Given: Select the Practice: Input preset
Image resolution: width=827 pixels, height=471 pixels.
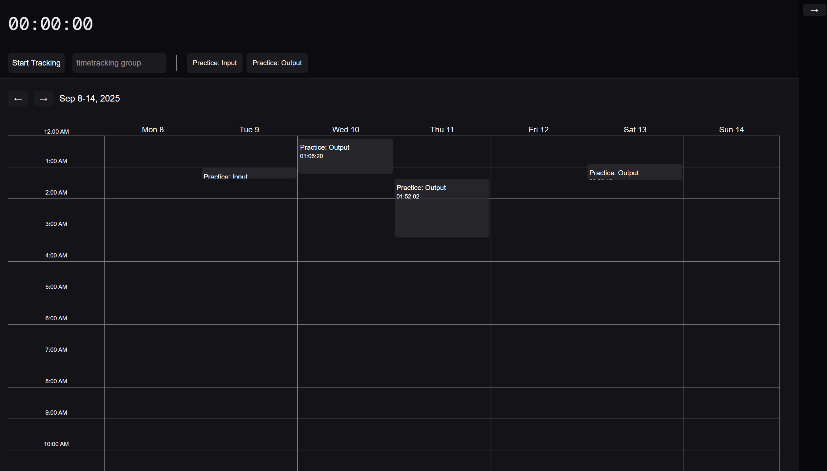Looking at the screenshot, I should (215, 63).
